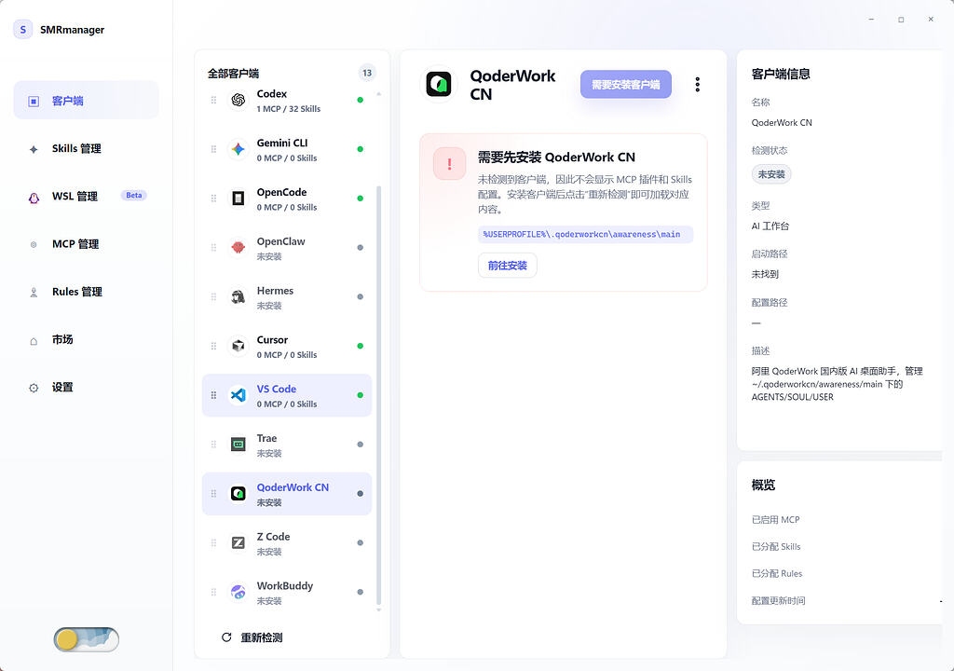Maximize the SMRmanager window
Image resolution: width=954 pixels, height=671 pixels.
[901, 20]
